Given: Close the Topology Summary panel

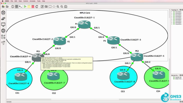Looking at the screenshot, I should coord(182,10).
